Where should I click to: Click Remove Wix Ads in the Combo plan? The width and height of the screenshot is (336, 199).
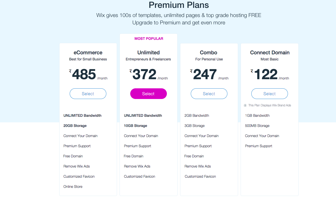point(198,166)
